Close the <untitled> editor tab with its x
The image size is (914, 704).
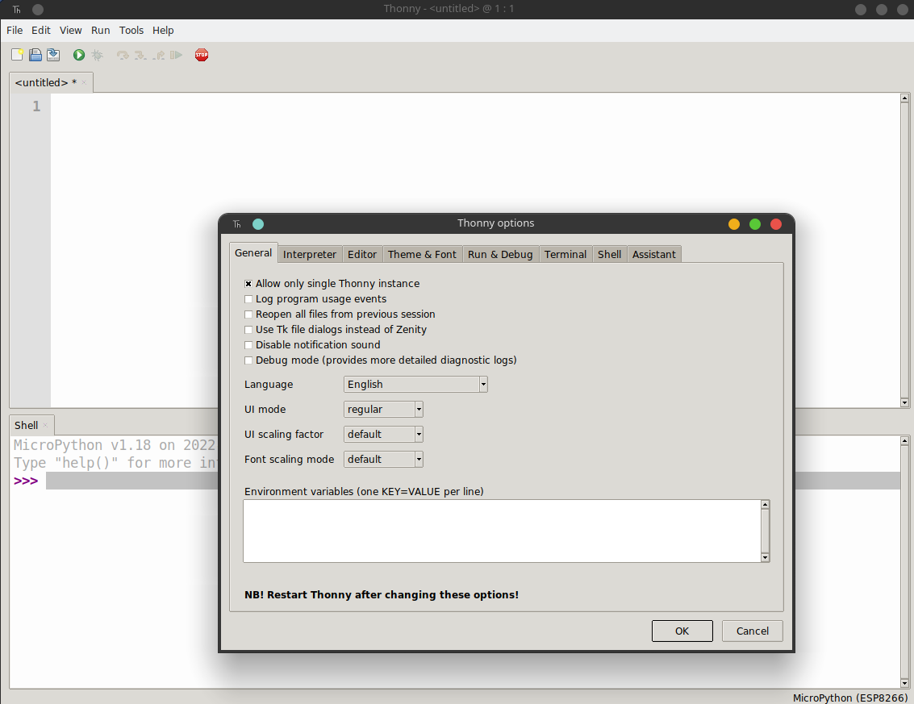pyautogui.click(x=84, y=82)
